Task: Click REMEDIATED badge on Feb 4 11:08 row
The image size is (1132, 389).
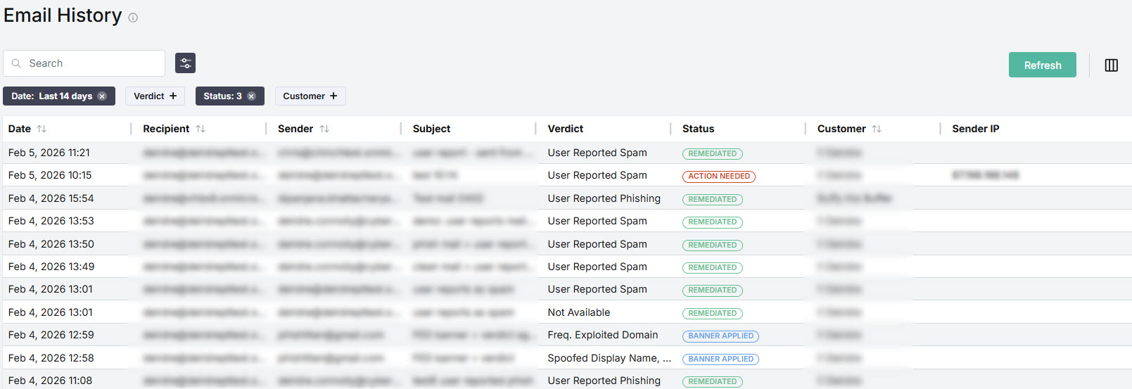Action: point(713,381)
